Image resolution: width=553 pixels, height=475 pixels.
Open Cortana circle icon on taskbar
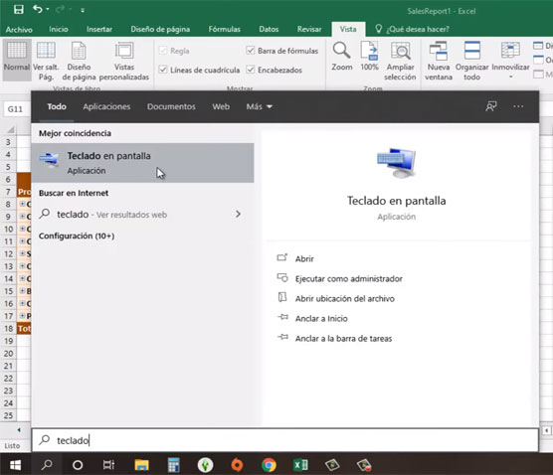[x=78, y=465]
